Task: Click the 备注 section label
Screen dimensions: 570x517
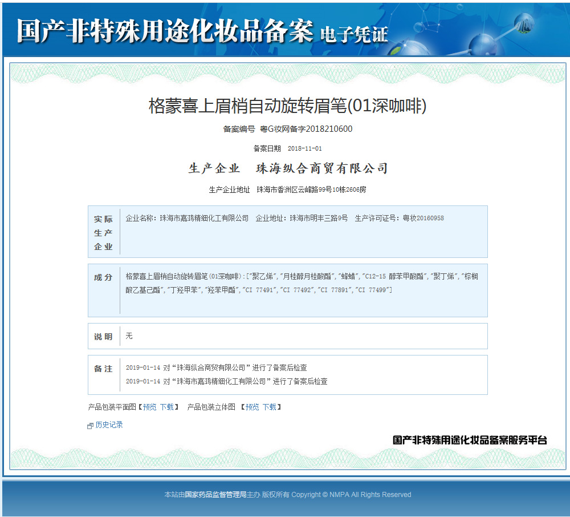Action: 103,369
